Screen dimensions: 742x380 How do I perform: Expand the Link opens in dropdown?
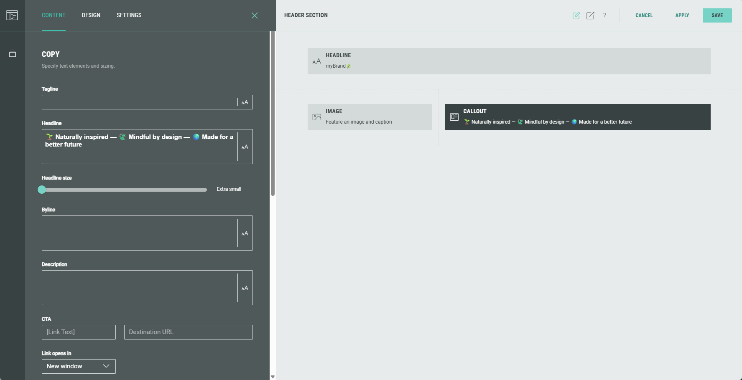coord(79,366)
